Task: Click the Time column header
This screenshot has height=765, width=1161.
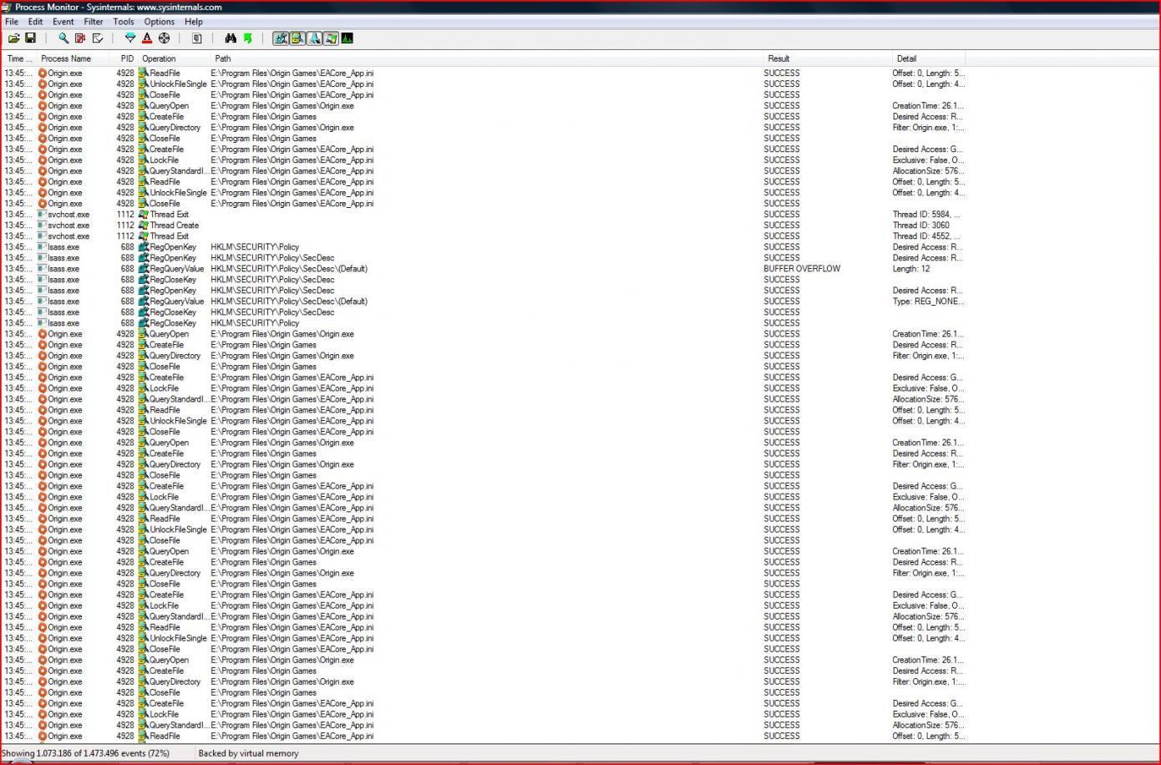Action: pyautogui.click(x=19, y=58)
